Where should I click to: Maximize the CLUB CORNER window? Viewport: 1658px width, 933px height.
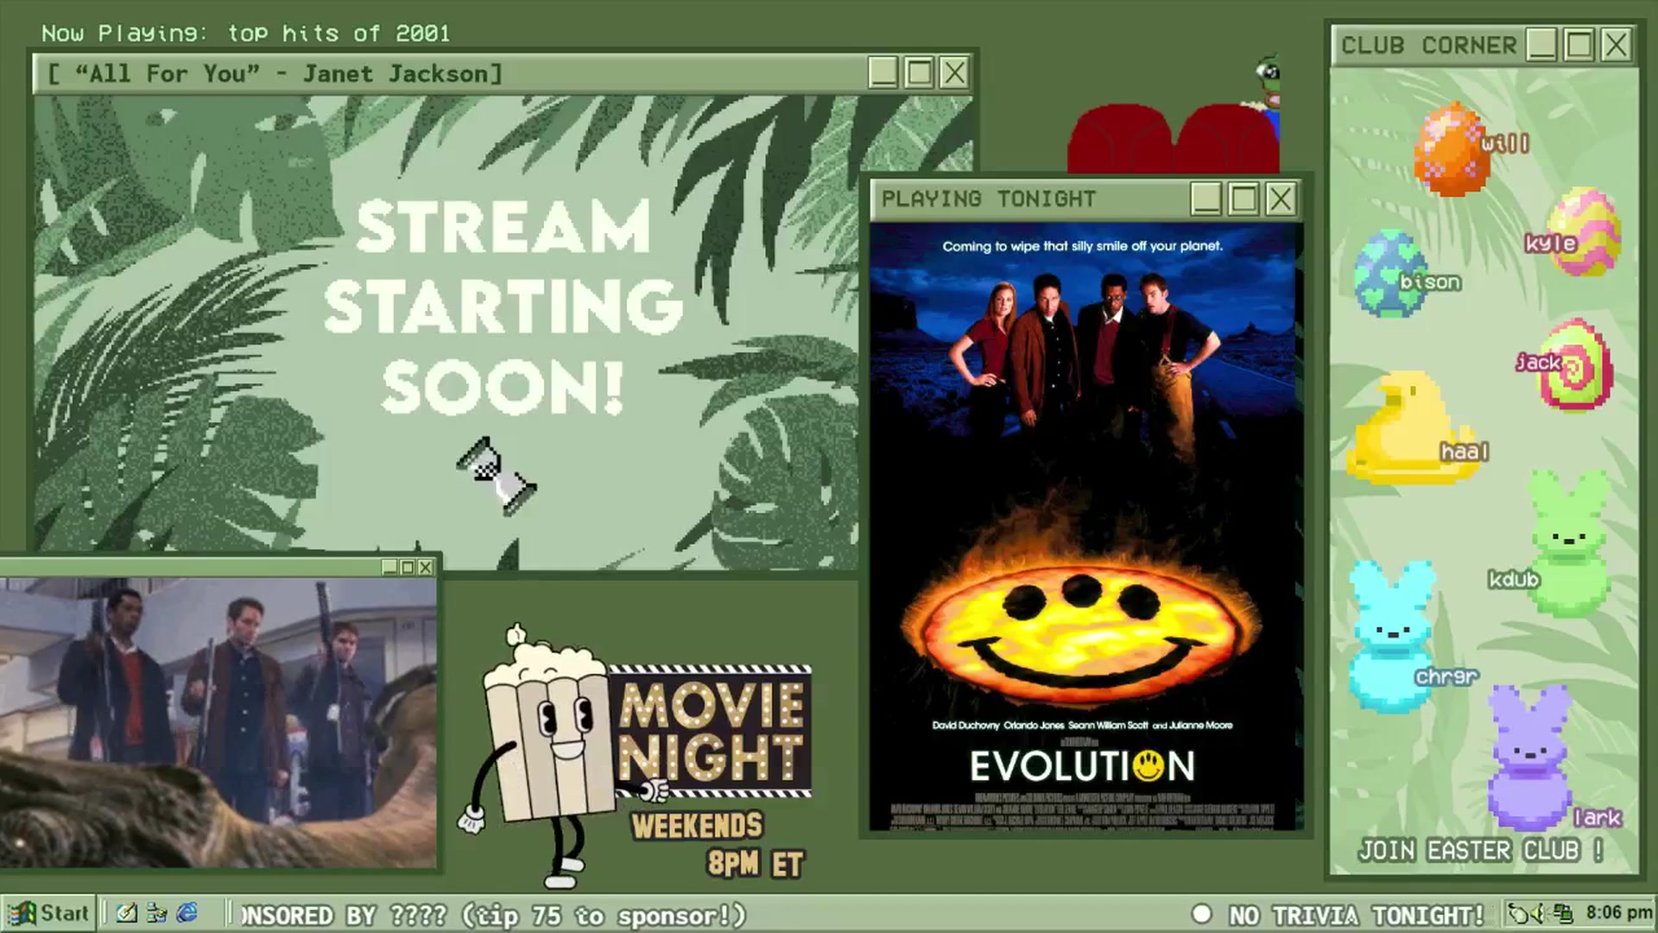(1579, 44)
